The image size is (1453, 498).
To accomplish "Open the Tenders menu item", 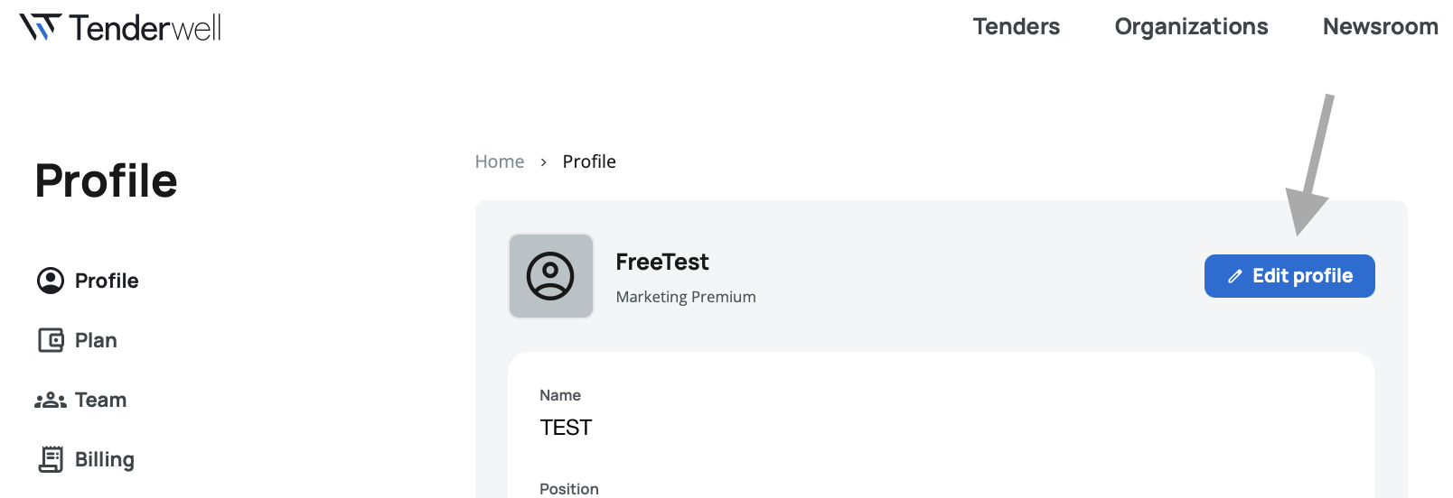I will (x=1016, y=27).
